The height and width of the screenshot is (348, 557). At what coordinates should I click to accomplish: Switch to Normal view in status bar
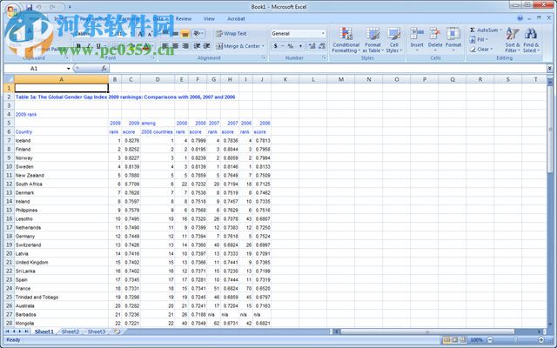tap(446, 340)
